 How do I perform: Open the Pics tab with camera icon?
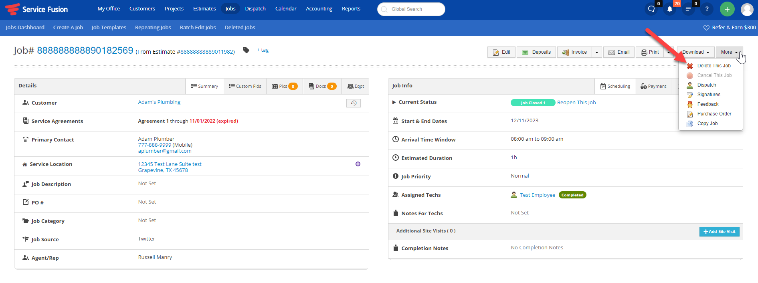(x=284, y=86)
